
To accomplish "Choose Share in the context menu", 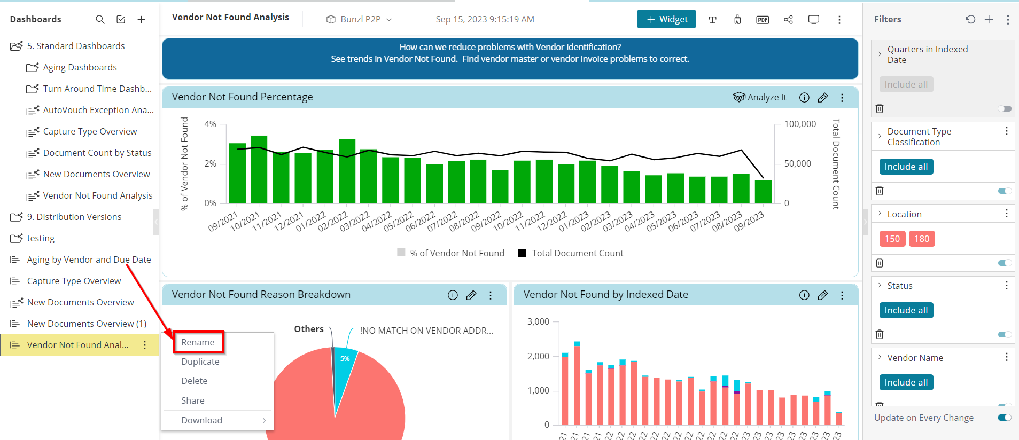I will [x=193, y=400].
